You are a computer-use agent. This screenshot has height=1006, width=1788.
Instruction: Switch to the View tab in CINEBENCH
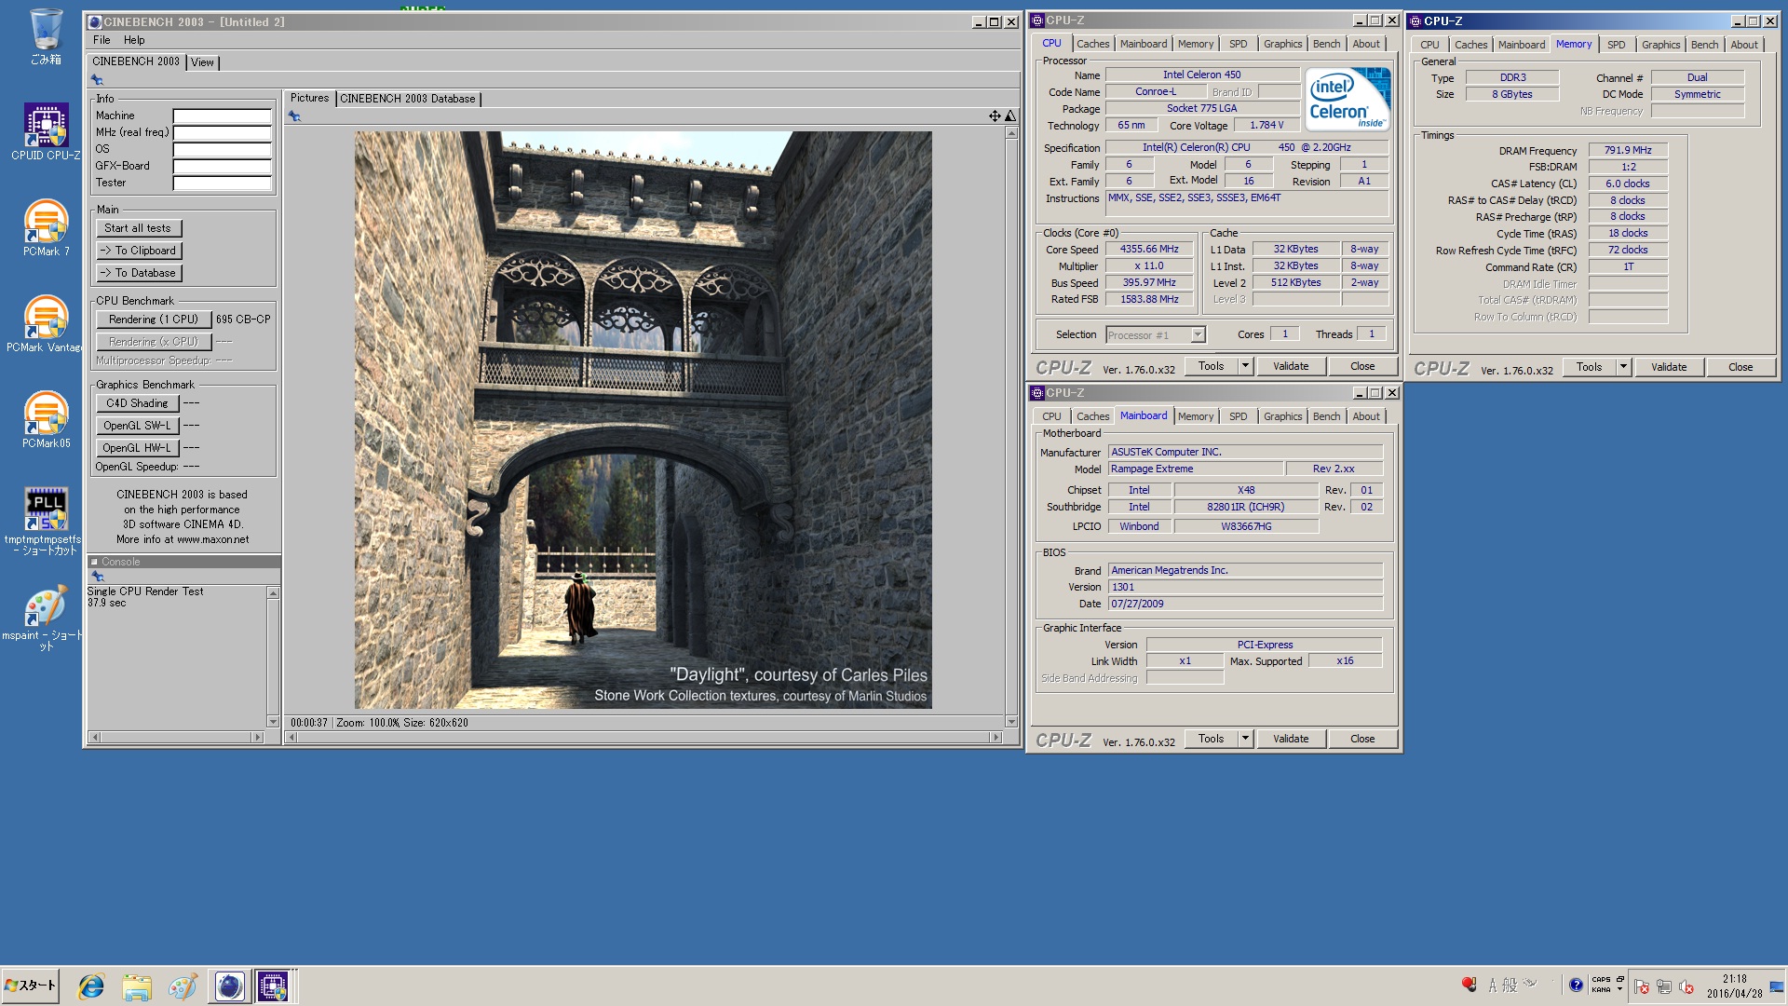[202, 62]
